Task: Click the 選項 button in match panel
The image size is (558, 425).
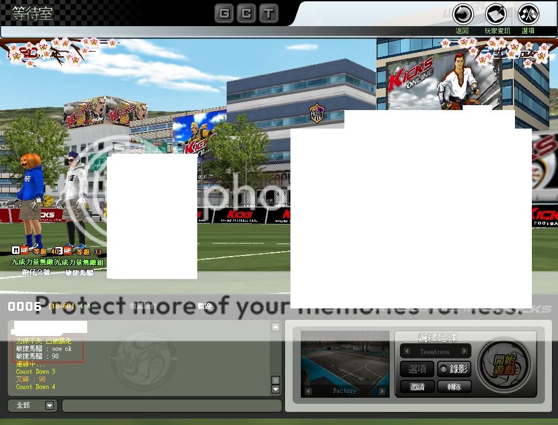Action: coord(417,369)
